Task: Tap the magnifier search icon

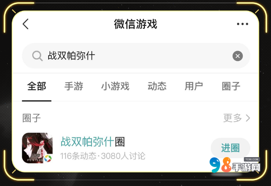Action: [x=38, y=56]
